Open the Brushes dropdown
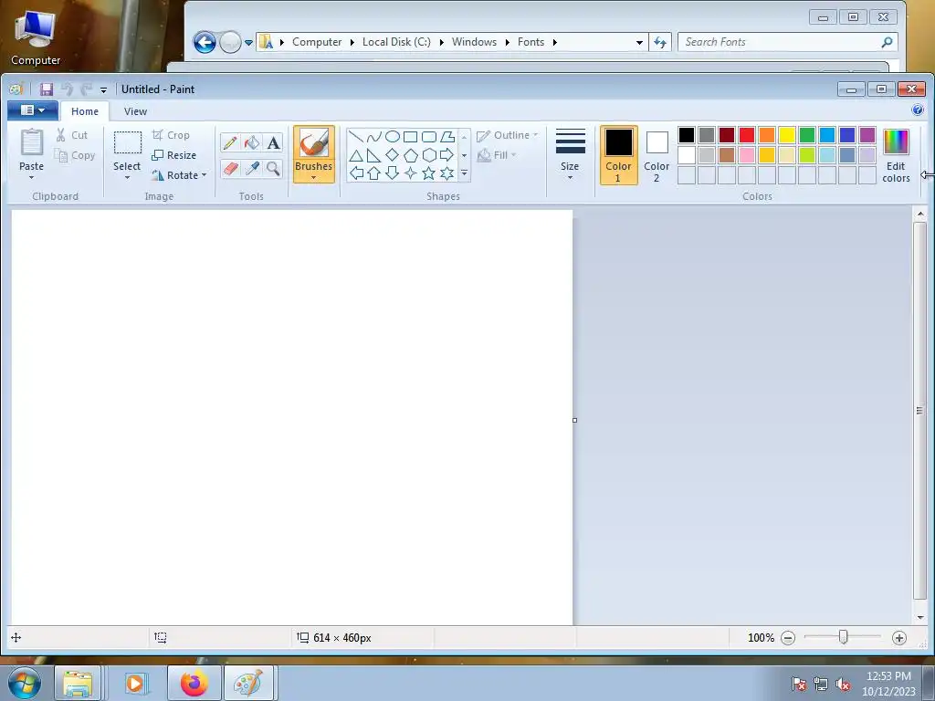935x701 pixels. (x=314, y=172)
